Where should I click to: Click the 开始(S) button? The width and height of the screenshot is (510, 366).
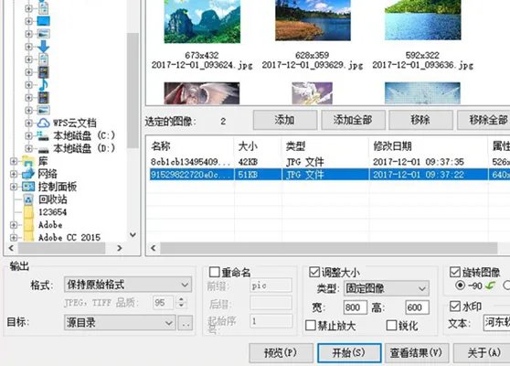[x=349, y=352]
